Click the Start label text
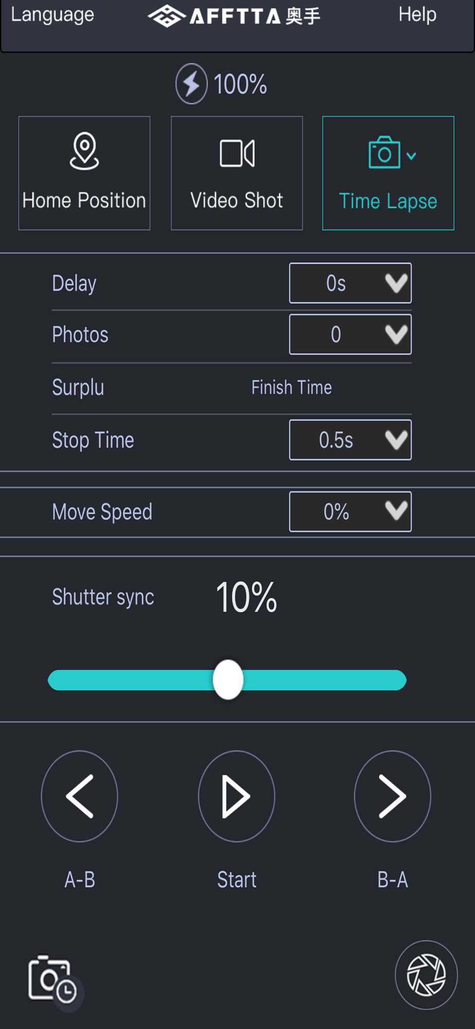This screenshot has width=475, height=1029. 236,880
